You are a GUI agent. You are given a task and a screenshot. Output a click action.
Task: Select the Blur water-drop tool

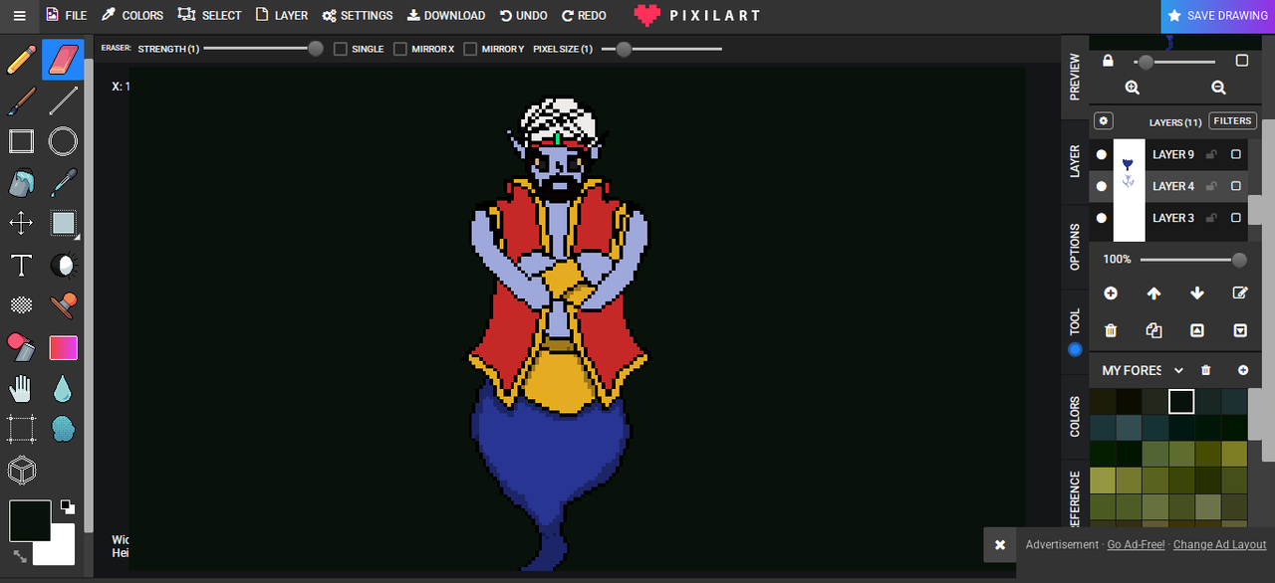coord(63,388)
